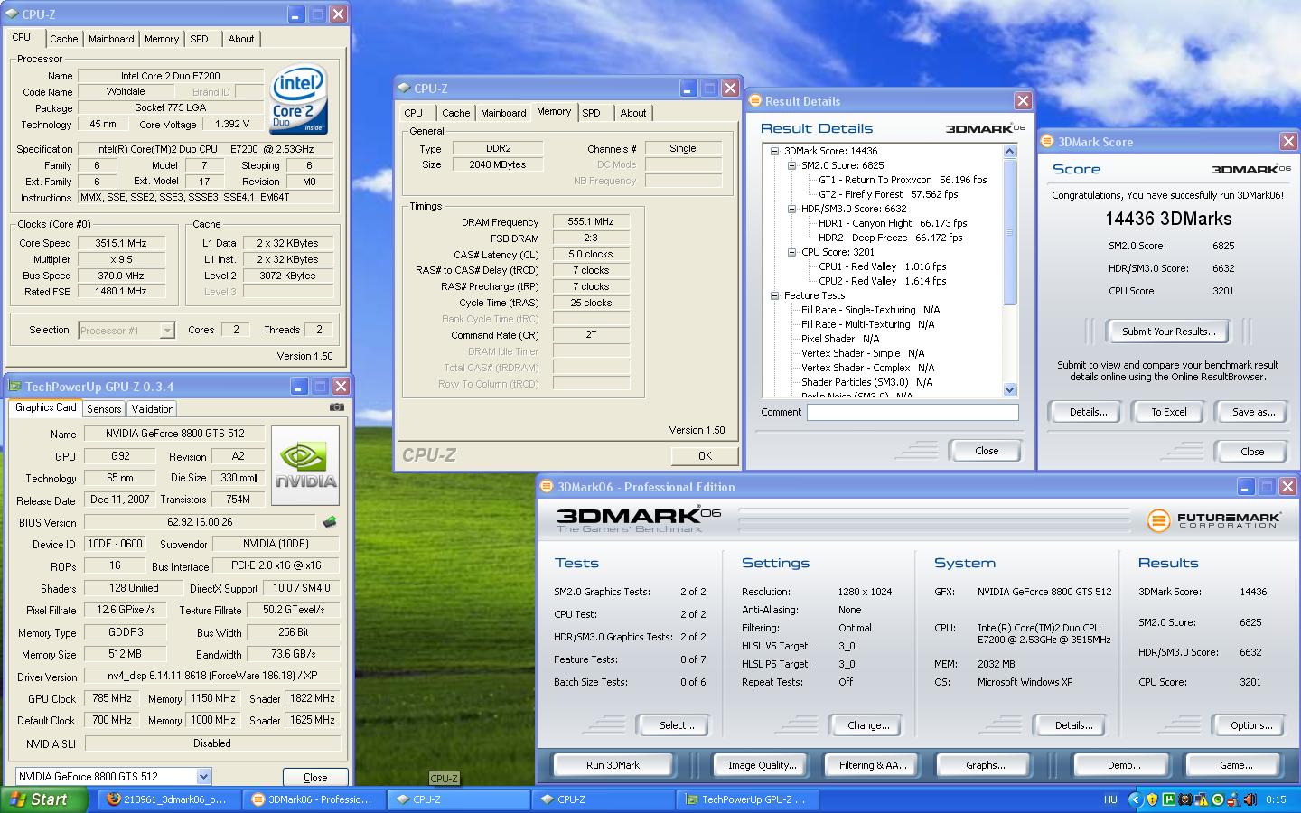Click the Result Details scrollbar thumb
This screenshot has height=813, width=1301.
tap(1010, 232)
